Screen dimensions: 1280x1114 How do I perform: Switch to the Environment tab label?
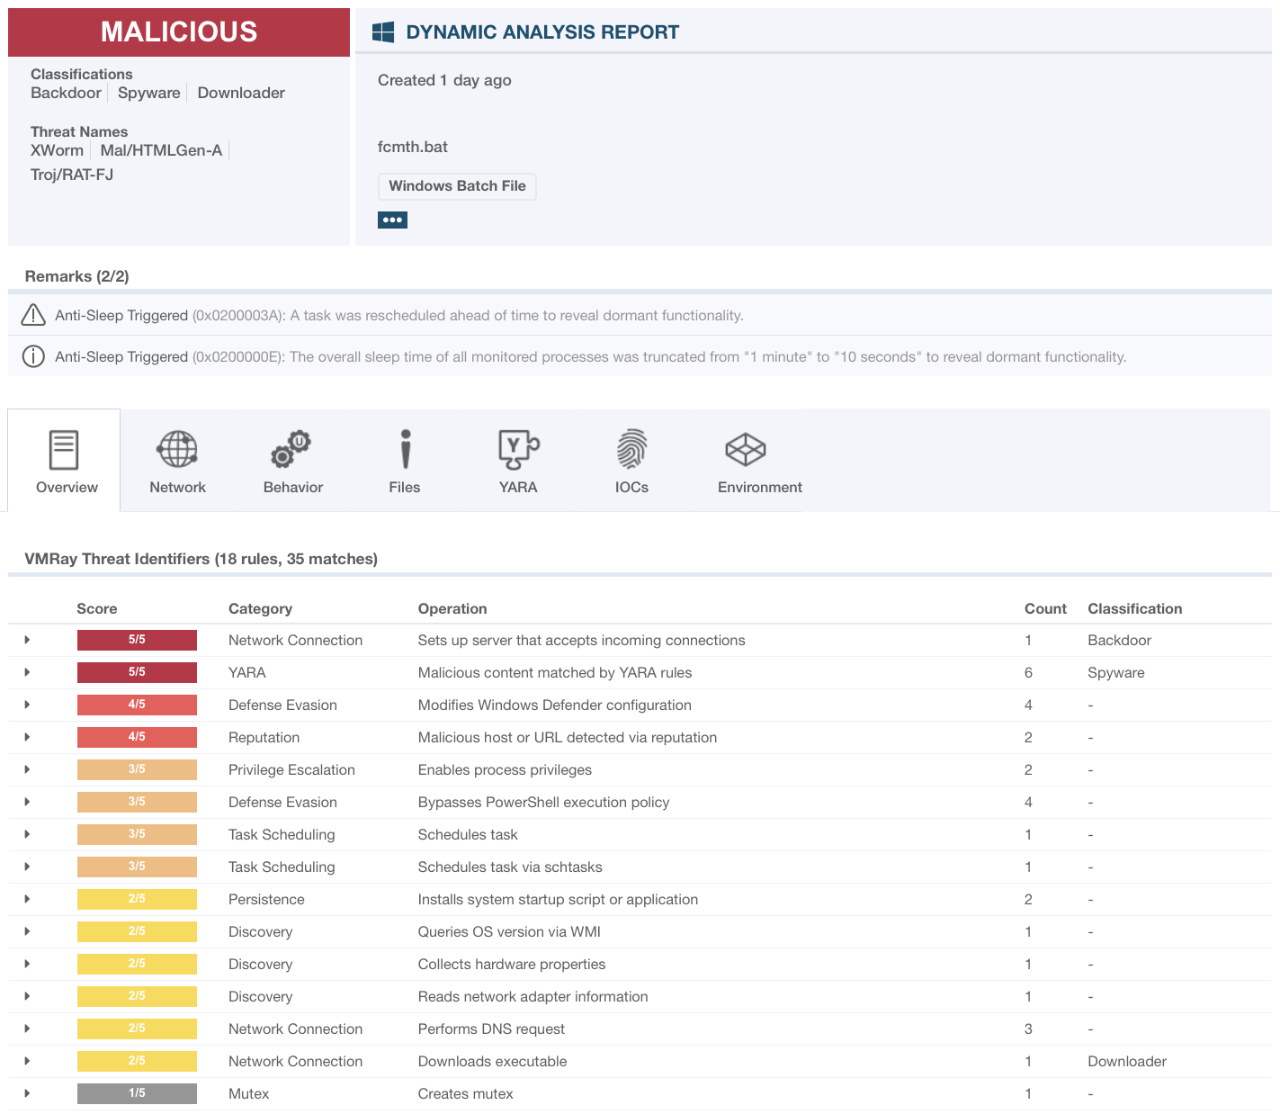(760, 487)
